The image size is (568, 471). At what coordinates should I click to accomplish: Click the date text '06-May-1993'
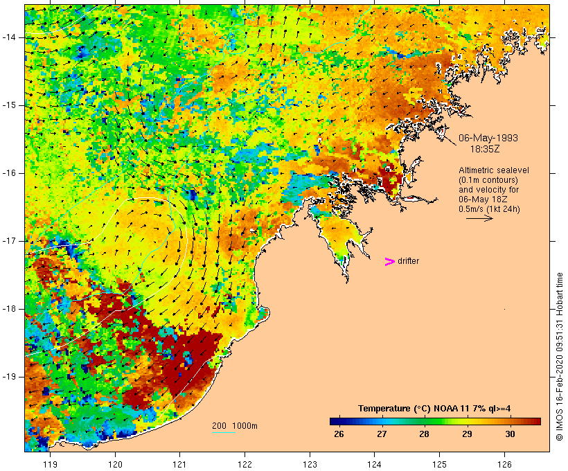pos(488,138)
